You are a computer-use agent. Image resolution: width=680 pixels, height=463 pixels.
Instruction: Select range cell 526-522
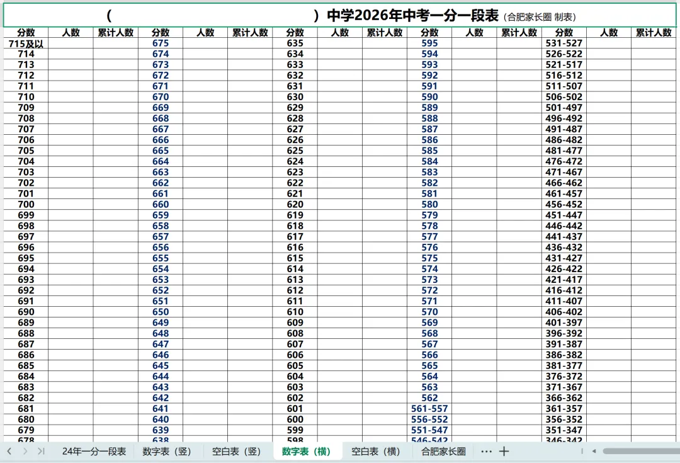(564, 54)
